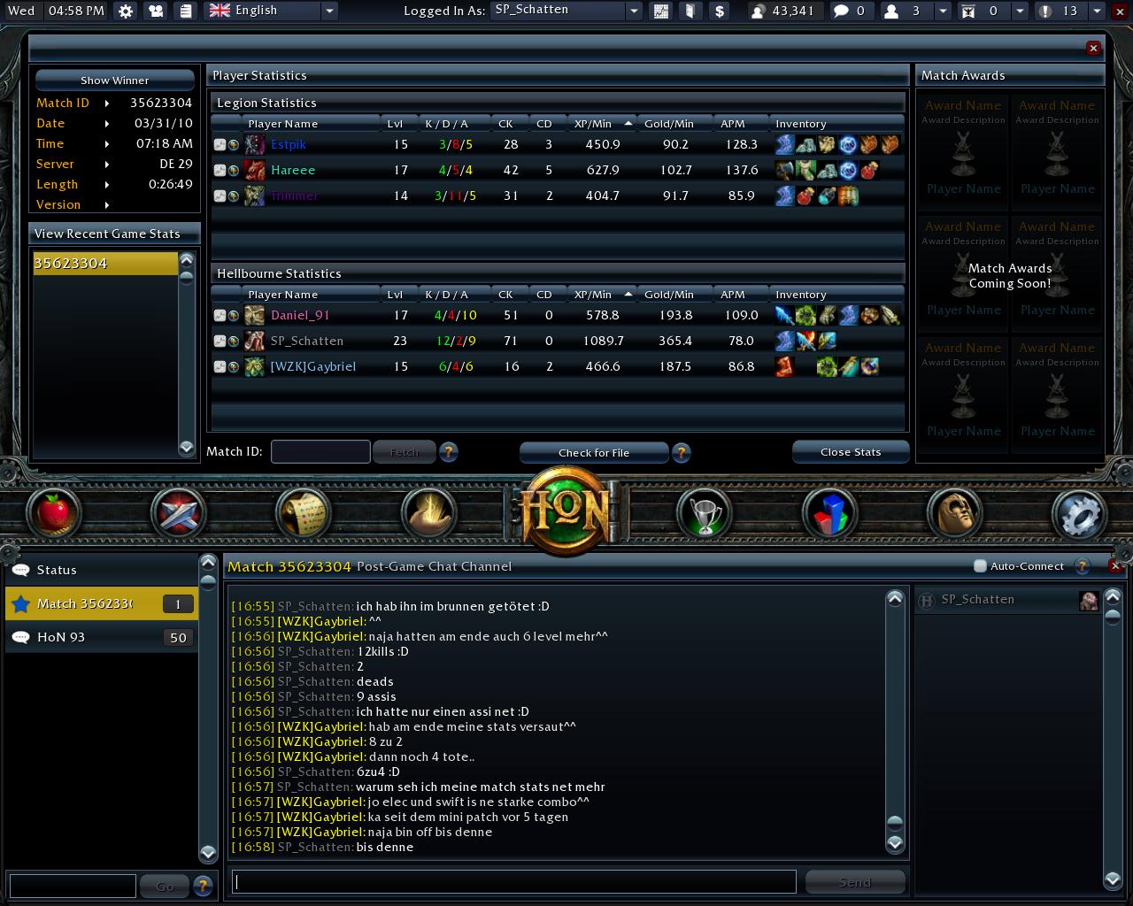
Task: Open the large gear options navigation icon
Action: pos(1079,513)
